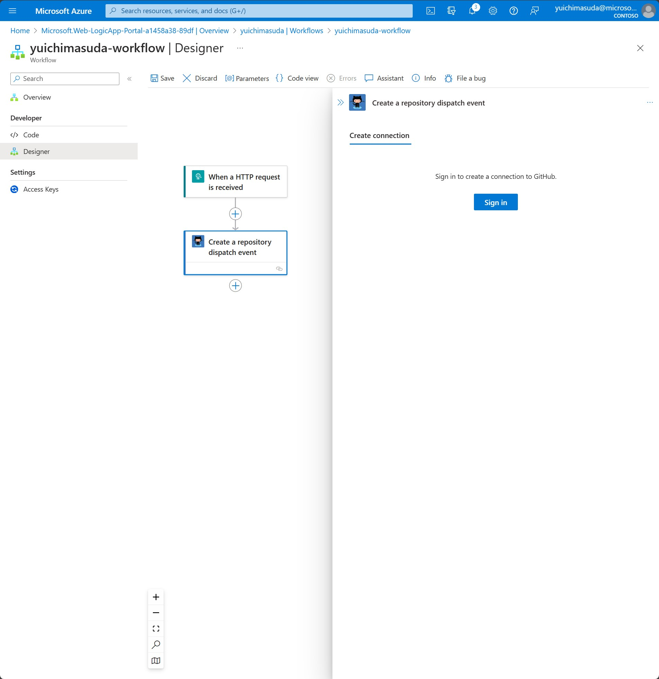Add a new step below dispatch event
The height and width of the screenshot is (679, 659).
236,286
